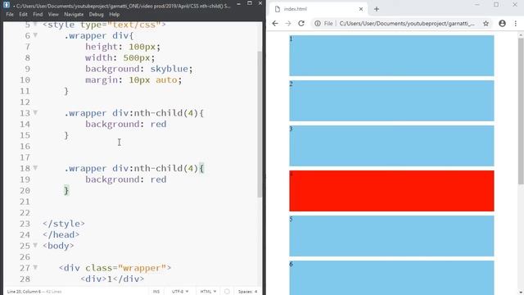Bookmark this page with the star icon
The width and height of the screenshot is (524, 295).
(x=486, y=24)
